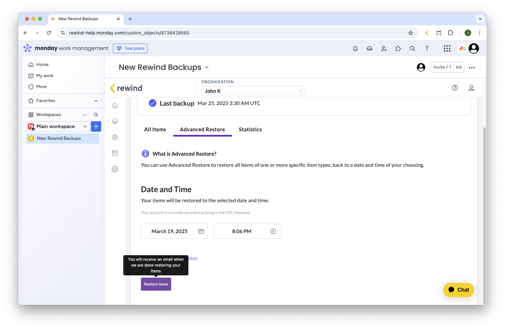Open the Rewind settings gear
The height and width of the screenshot is (329, 505).
(115, 169)
